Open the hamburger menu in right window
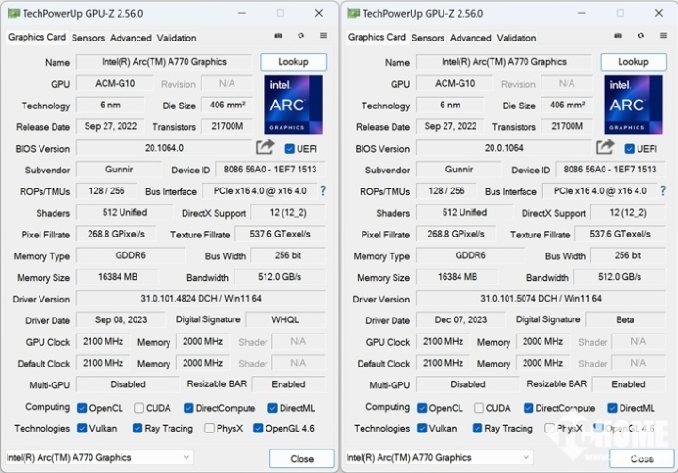This screenshot has height=473, width=678. [663, 36]
